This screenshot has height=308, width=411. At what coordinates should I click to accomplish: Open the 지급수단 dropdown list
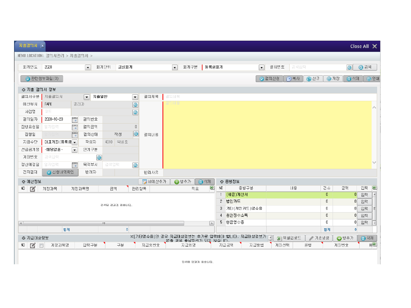[x=75, y=142]
